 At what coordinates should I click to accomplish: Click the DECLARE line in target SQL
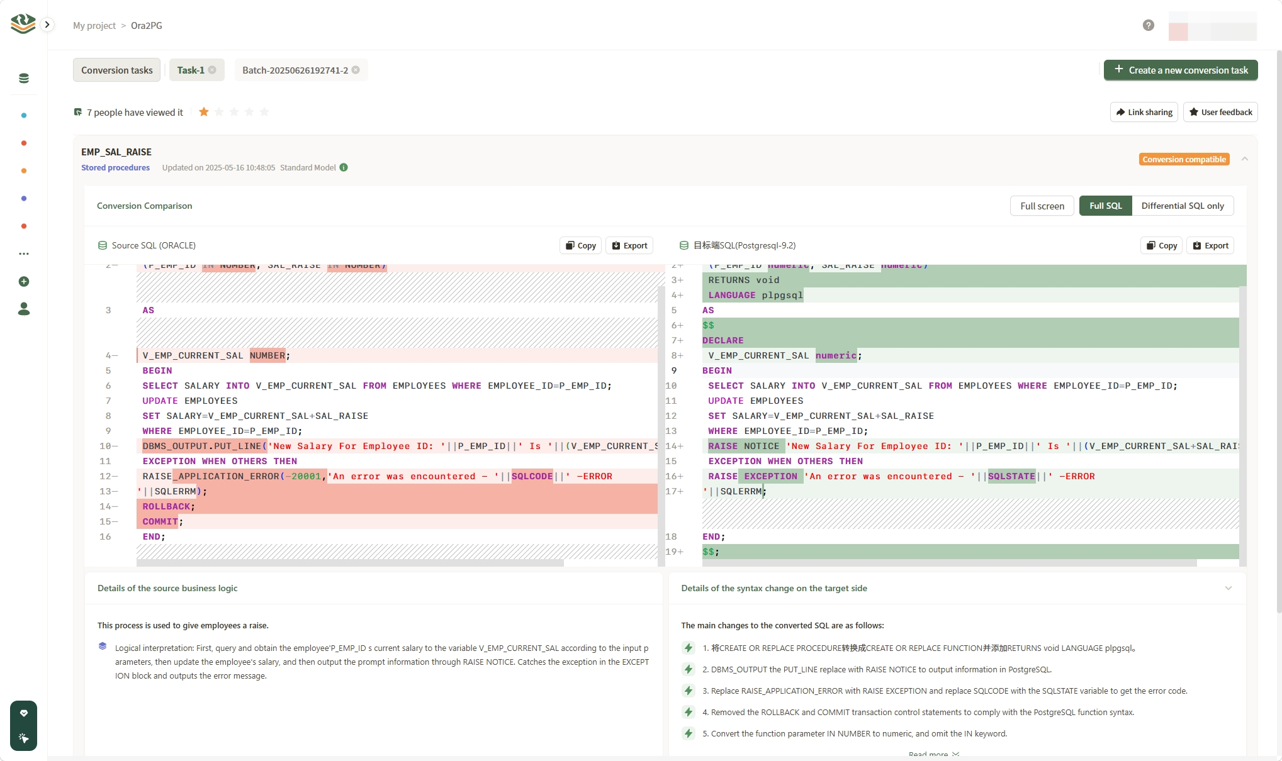point(970,340)
